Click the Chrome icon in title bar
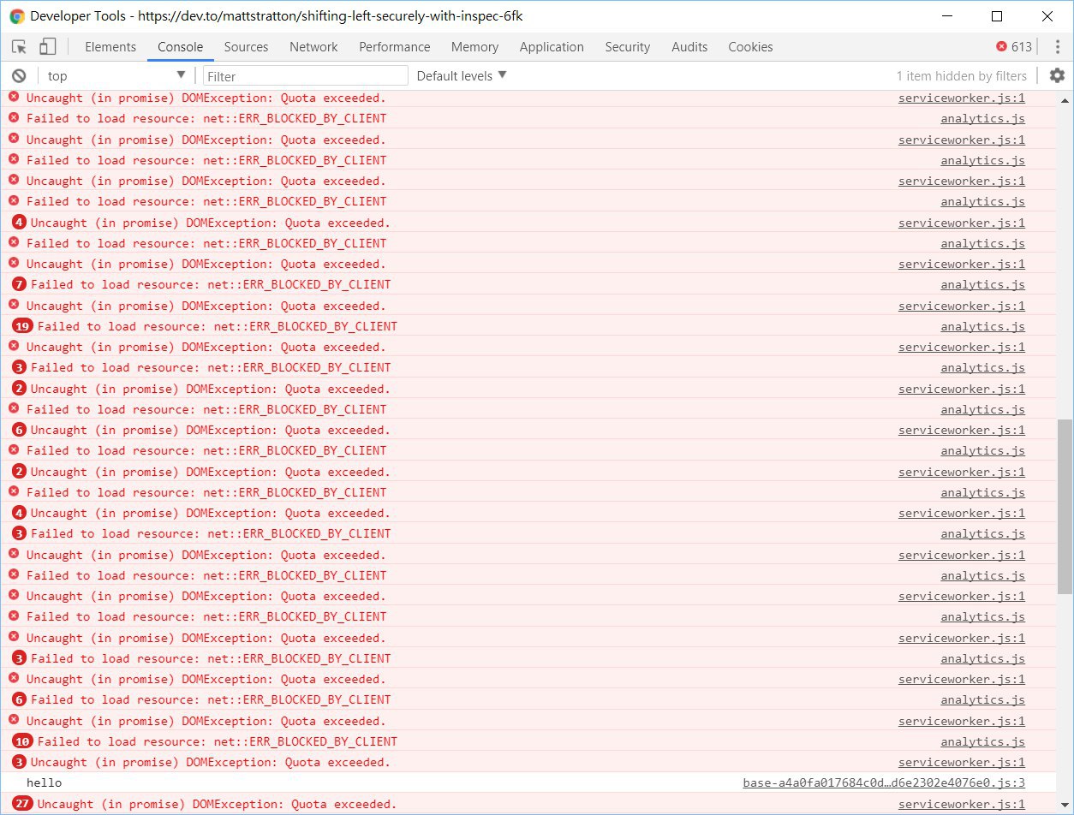This screenshot has width=1074, height=815. (17, 16)
